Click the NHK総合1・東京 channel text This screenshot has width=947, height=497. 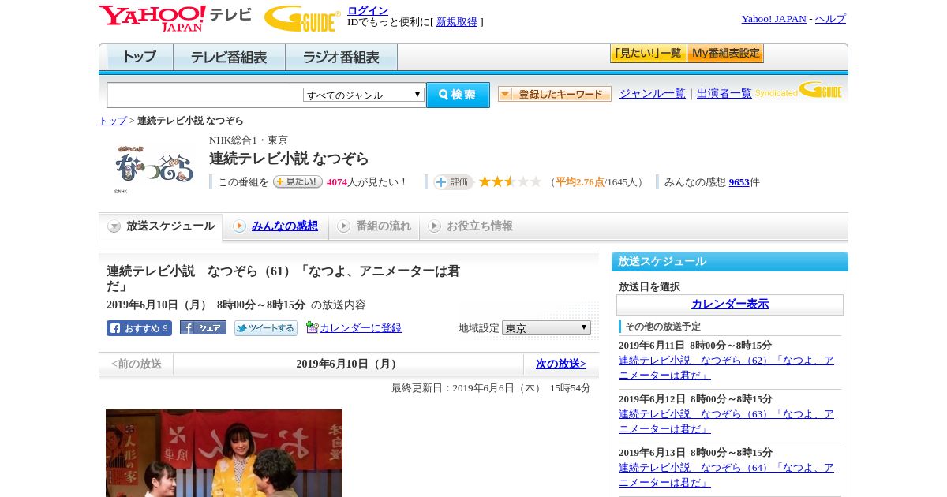[x=249, y=140]
